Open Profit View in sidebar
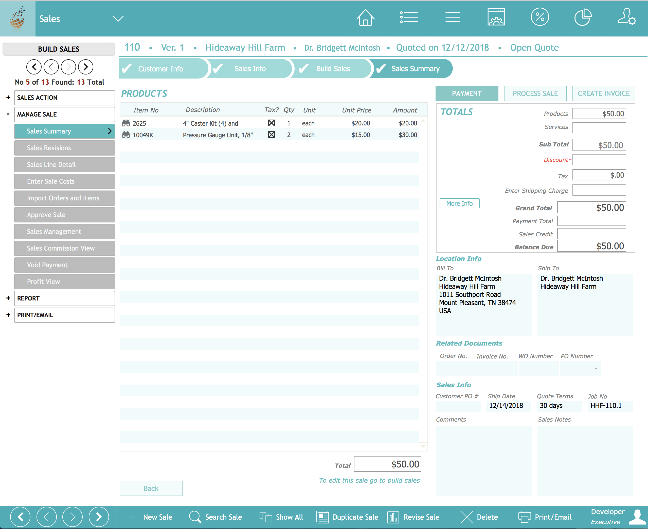 click(65, 281)
